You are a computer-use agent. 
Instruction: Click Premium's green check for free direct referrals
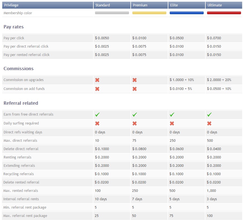(x=135, y=114)
